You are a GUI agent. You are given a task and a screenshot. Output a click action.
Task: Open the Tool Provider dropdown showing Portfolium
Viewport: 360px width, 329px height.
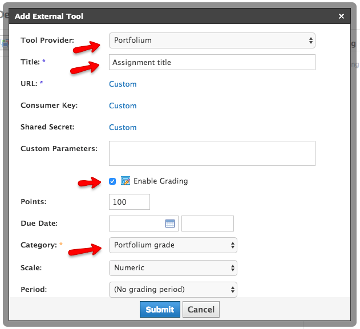(x=212, y=40)
